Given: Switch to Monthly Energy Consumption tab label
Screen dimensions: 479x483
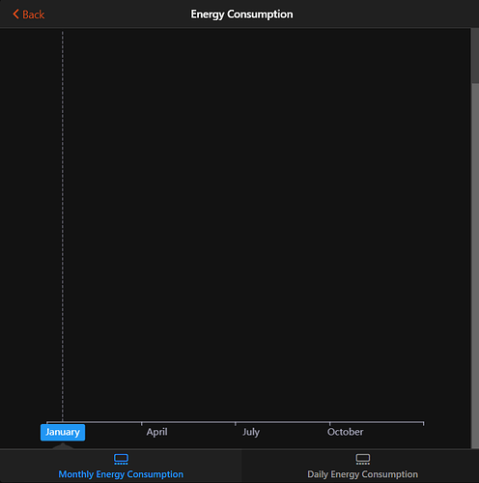Looking at the screenshot, I should [x=121, y=474].
